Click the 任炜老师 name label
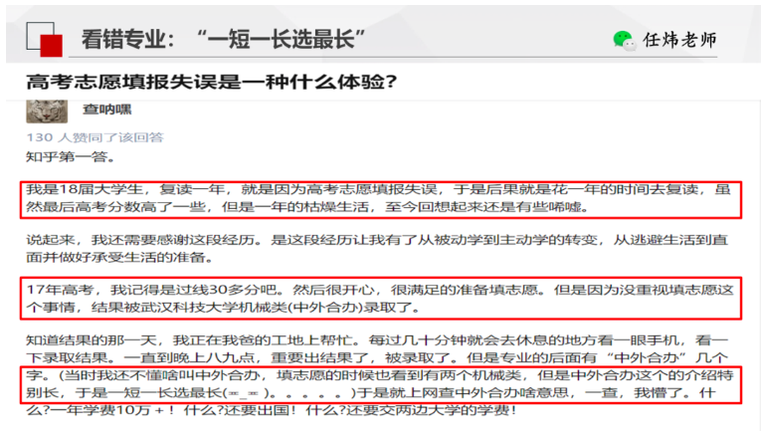This screenshot has width=761, height=439. pos(679,40)
